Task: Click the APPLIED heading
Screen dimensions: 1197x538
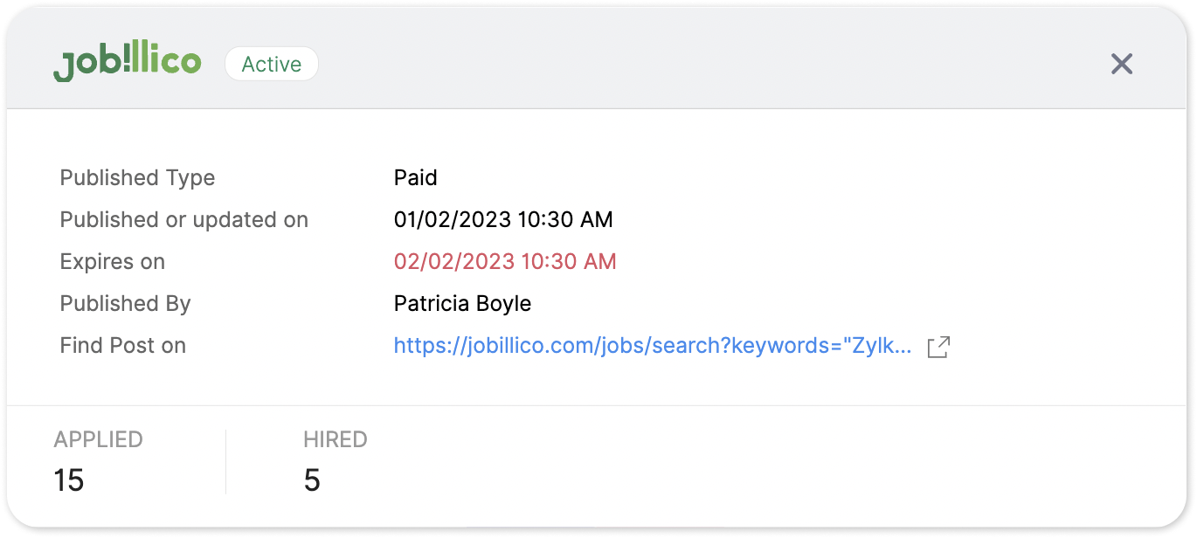Action: click(98, 440)
